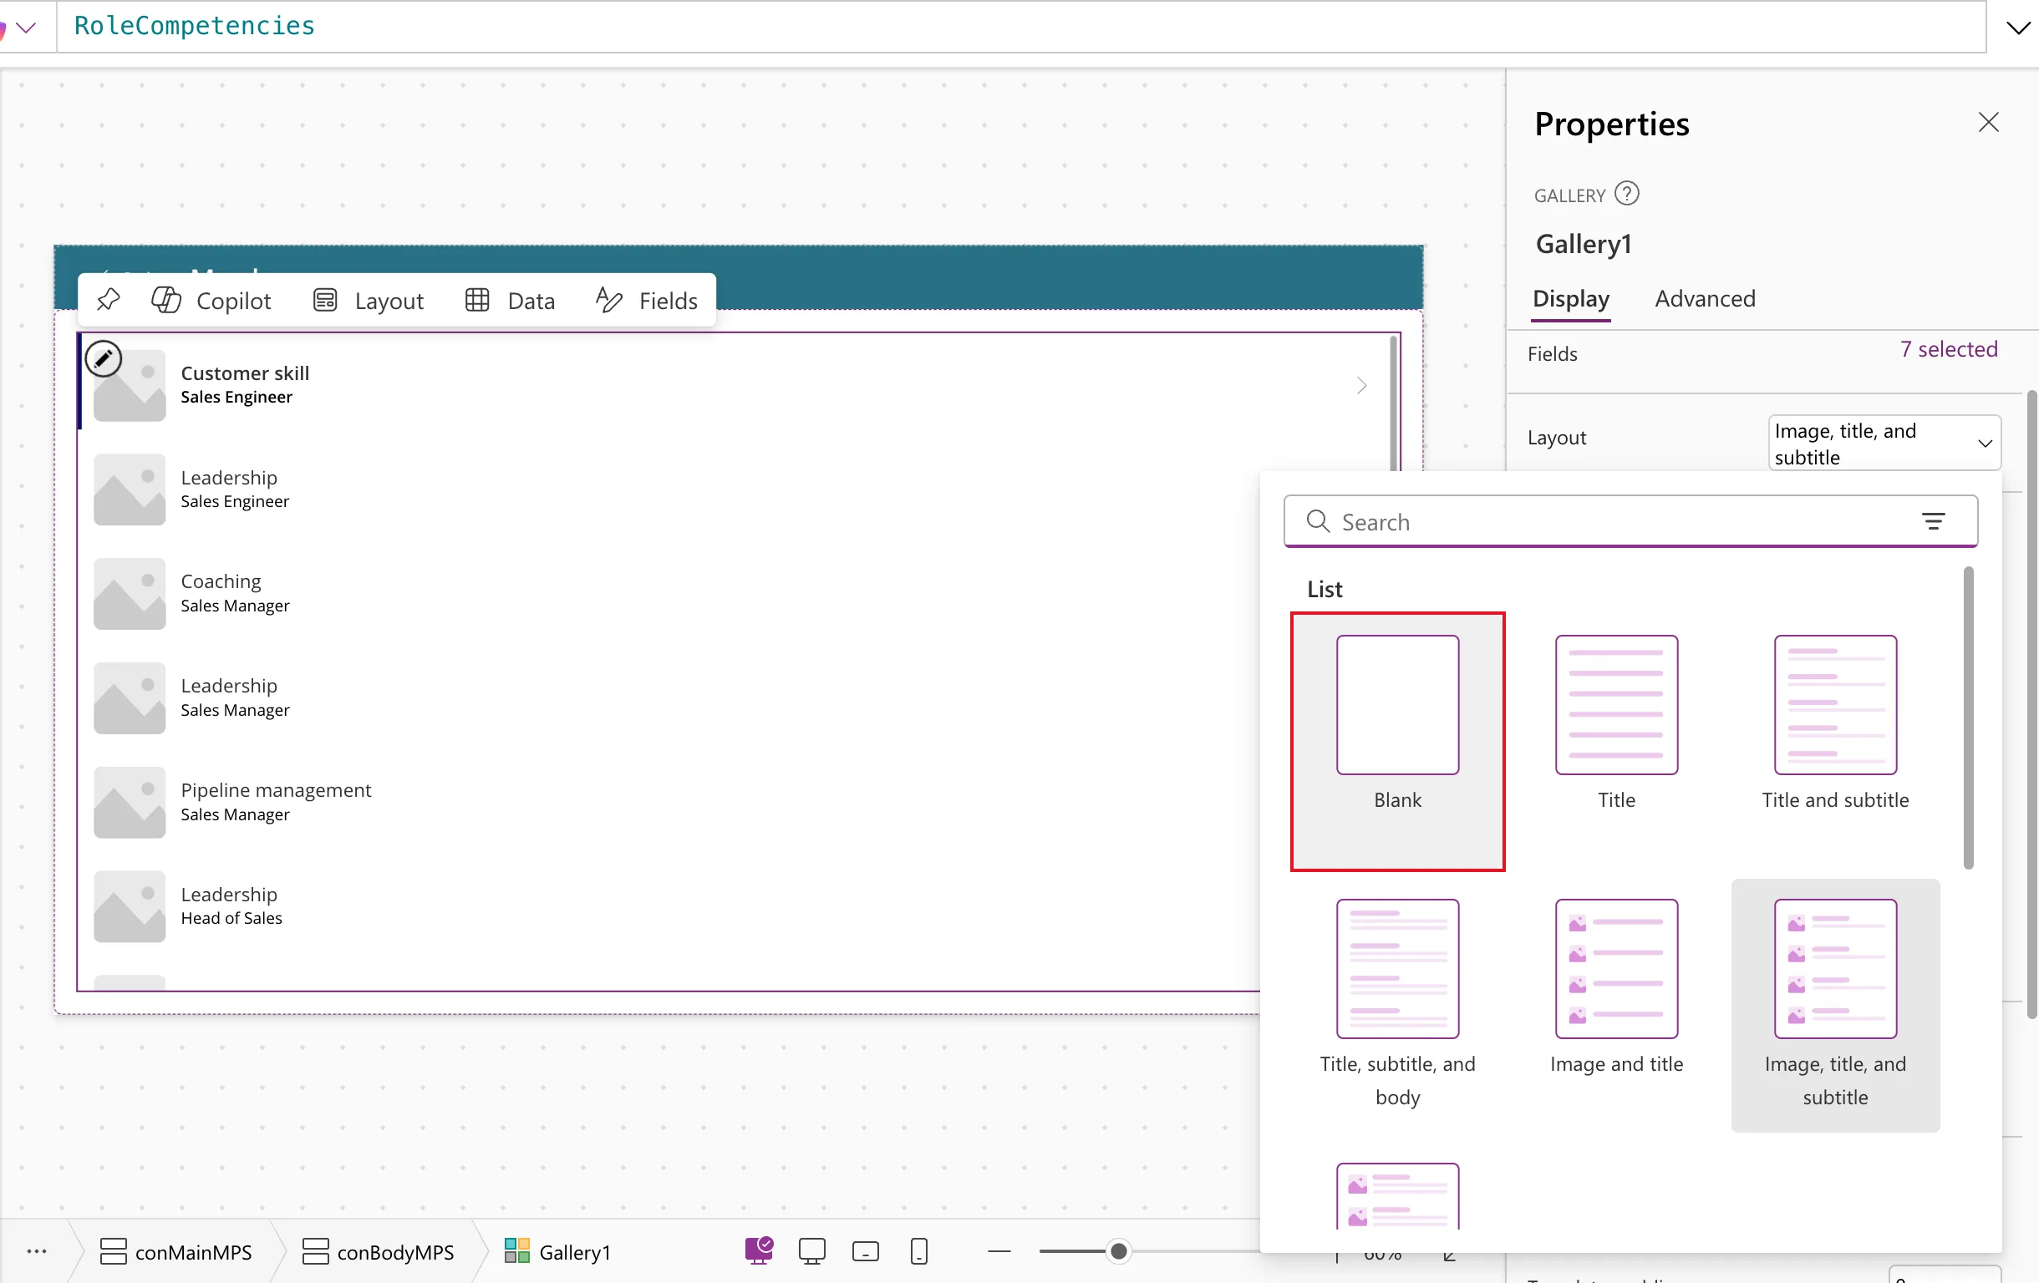Click the Fields label in Properties

point(1552,354)
